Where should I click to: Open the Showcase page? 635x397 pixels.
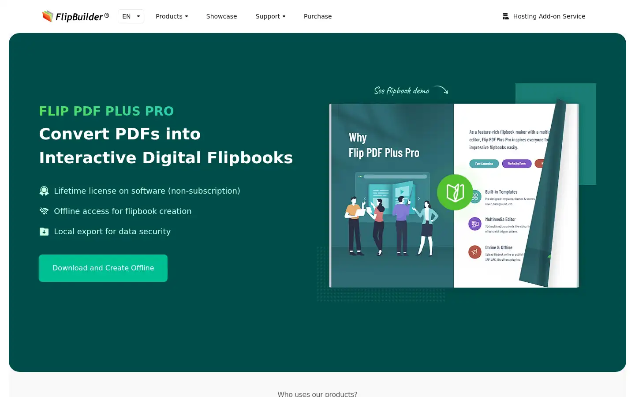(221, 16)
